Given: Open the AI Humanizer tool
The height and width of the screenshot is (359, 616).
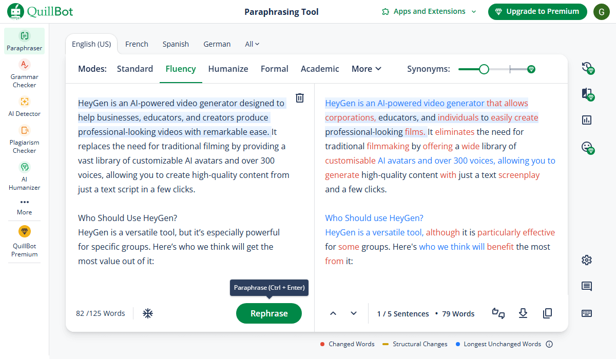Looking at the screenshot, I should click(24, 176).
